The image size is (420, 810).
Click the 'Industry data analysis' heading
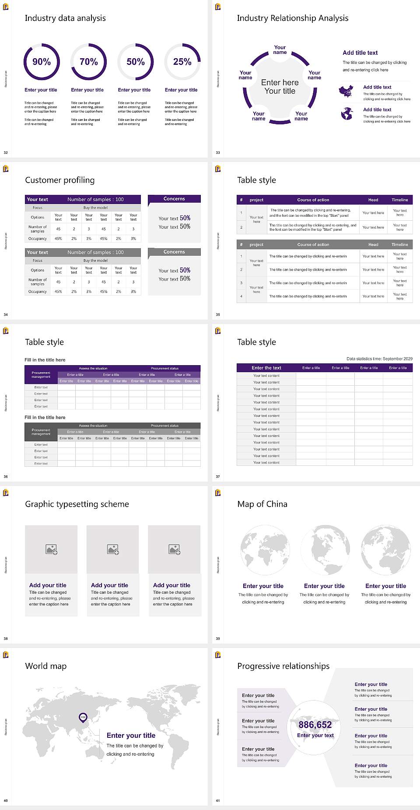pos(65,18)
